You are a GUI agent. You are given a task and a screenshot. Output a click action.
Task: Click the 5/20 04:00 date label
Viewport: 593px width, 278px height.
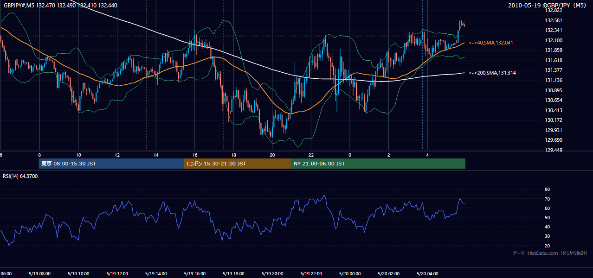tap(427, 274)
